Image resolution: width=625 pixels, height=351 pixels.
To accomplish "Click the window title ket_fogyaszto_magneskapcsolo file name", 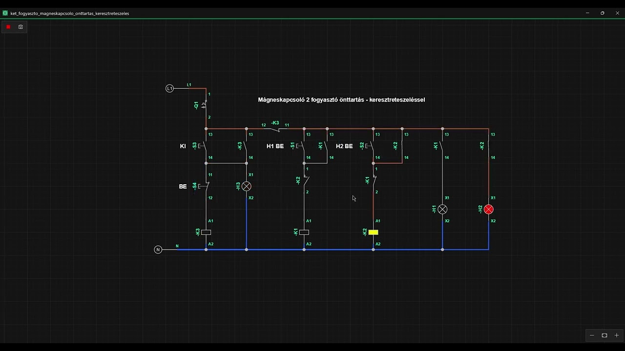I will click(70, 14).
